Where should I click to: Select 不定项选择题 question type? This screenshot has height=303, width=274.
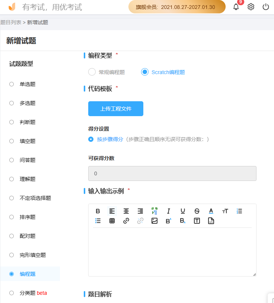tap(30, 198)
